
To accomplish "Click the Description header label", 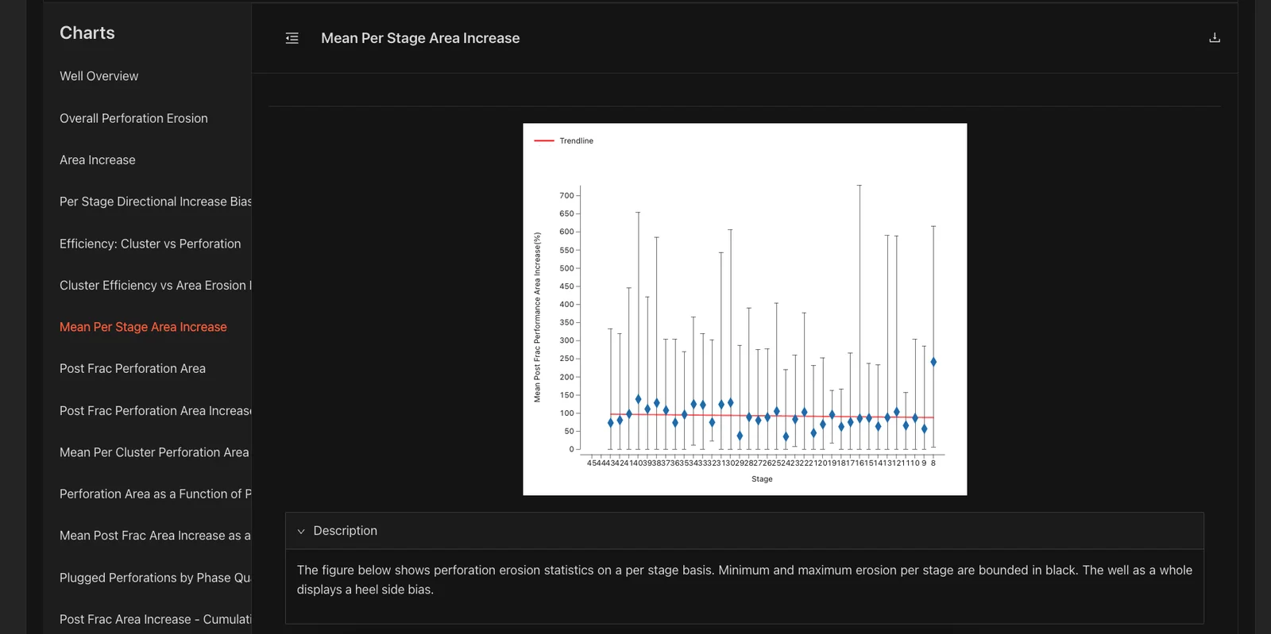I will coord(346,531).
